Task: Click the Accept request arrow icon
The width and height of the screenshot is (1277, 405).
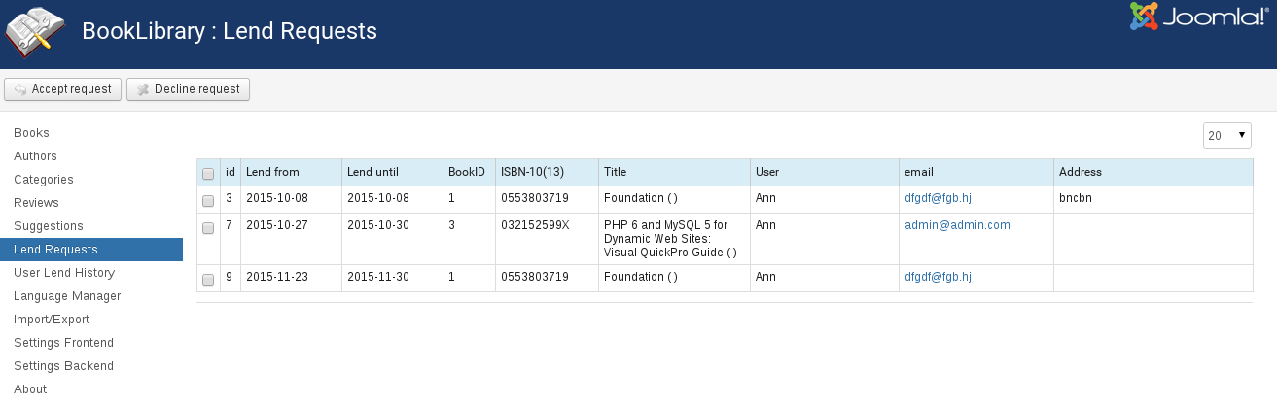Action: point(19,89)
